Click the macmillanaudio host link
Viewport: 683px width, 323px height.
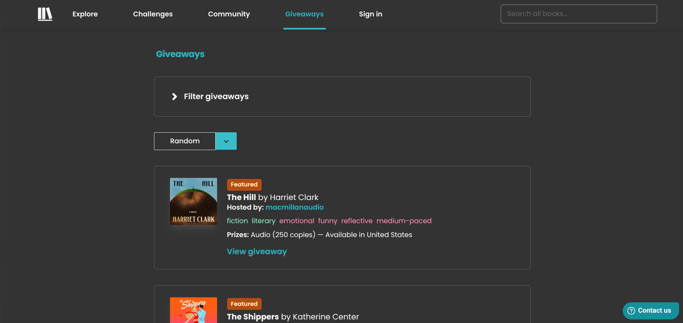[x=294, y=207]
